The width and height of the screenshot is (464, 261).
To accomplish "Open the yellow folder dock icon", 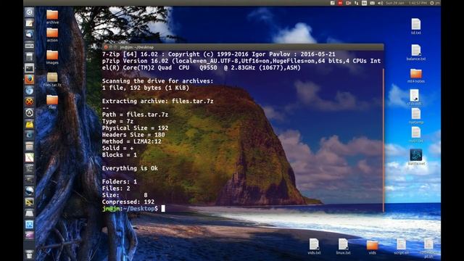I will [x=29, y=124].
